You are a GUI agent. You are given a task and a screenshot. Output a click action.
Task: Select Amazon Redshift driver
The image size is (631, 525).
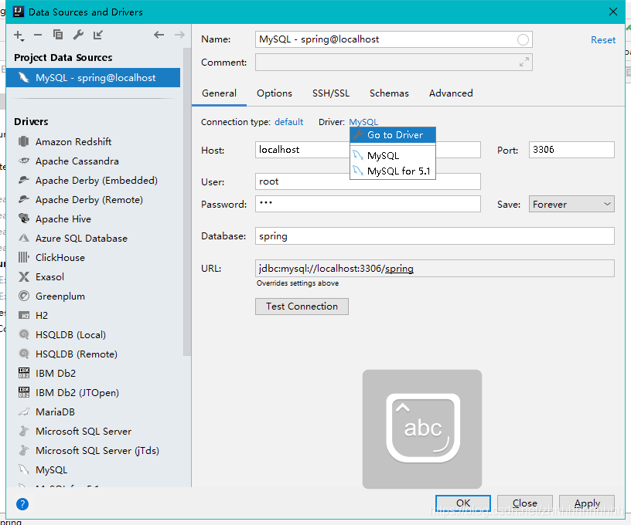click(x=73, y=142)
